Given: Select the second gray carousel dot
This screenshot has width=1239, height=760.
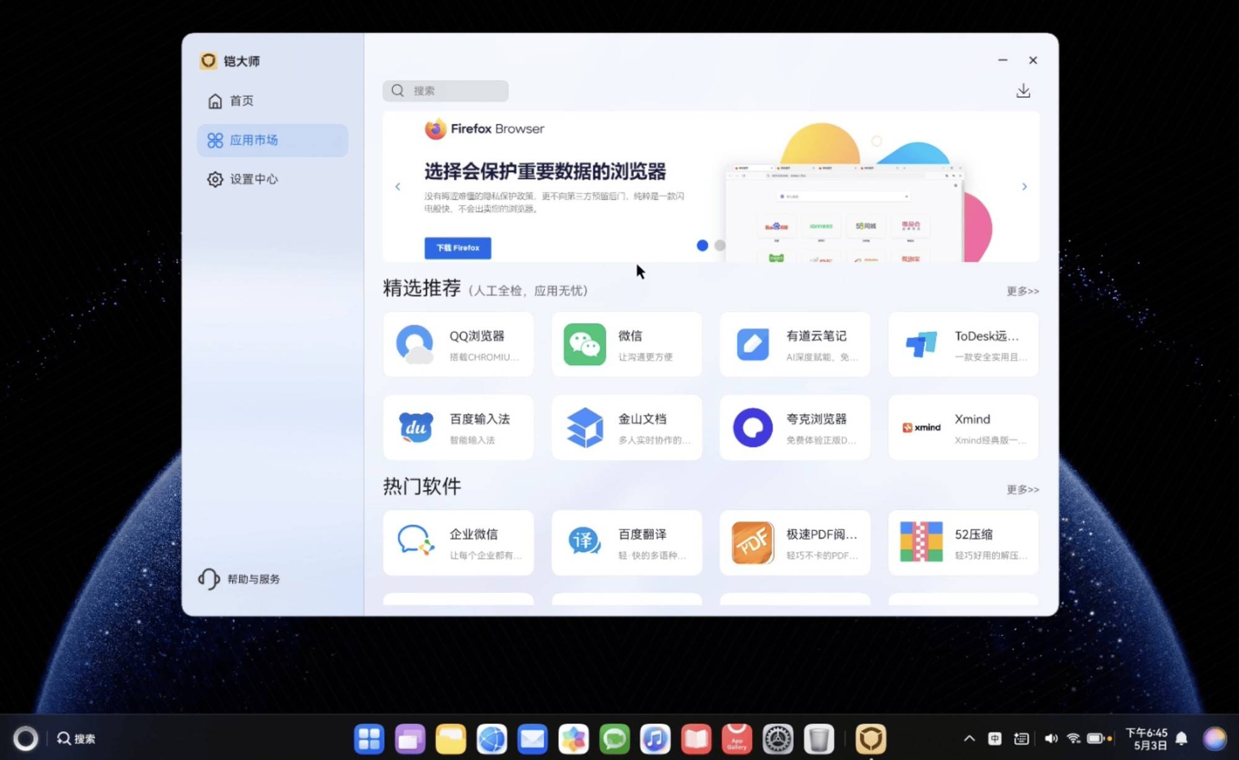Looking at the screenshot, I should pos(719,245).
